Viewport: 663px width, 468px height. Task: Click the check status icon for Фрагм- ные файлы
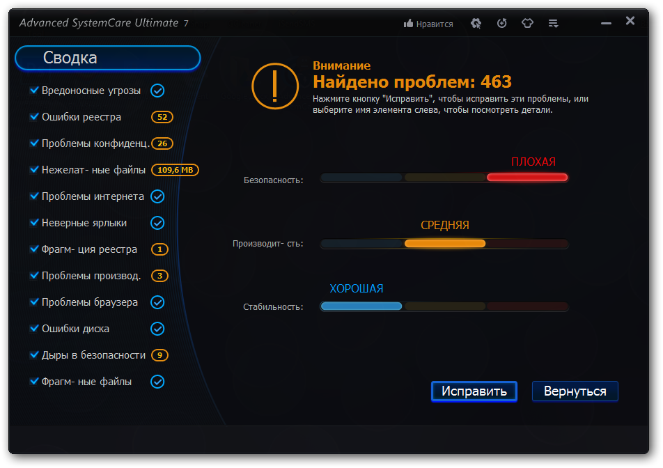pos(157,382)
